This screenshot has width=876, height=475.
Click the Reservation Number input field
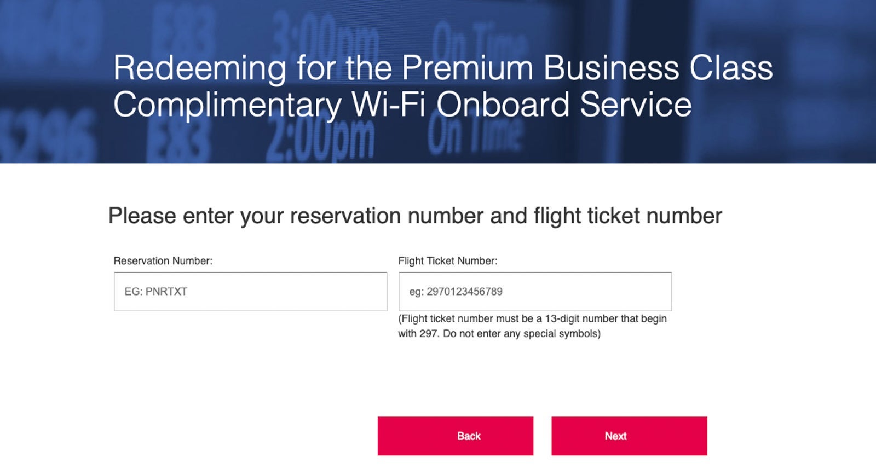(x=250, y=291)
